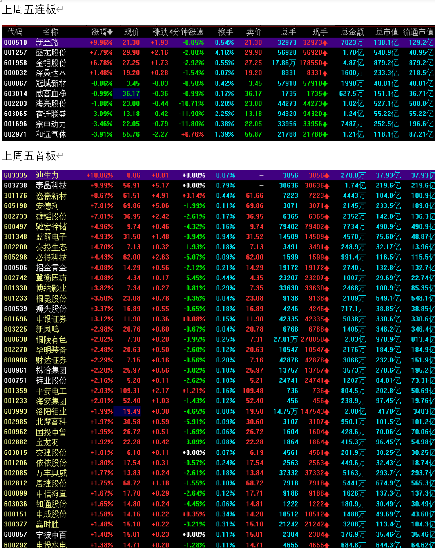Select stock row 冀衡医药
The height and width of the screenshot is (548, 435).
click(x=218, y=278)
